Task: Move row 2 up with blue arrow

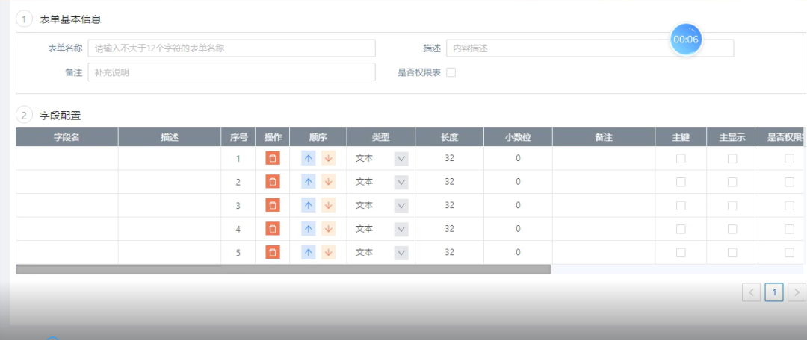Action: pos(309,181)
